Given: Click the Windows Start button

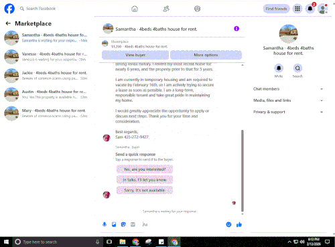Looking at the screenshot, I should click(6, 242).
